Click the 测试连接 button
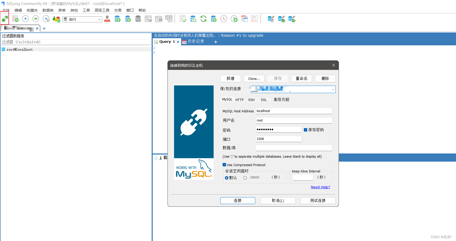 point(318,201)
